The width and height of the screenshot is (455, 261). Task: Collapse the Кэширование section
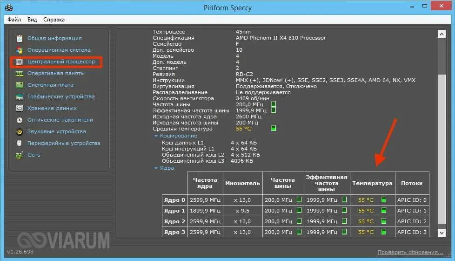156,136
